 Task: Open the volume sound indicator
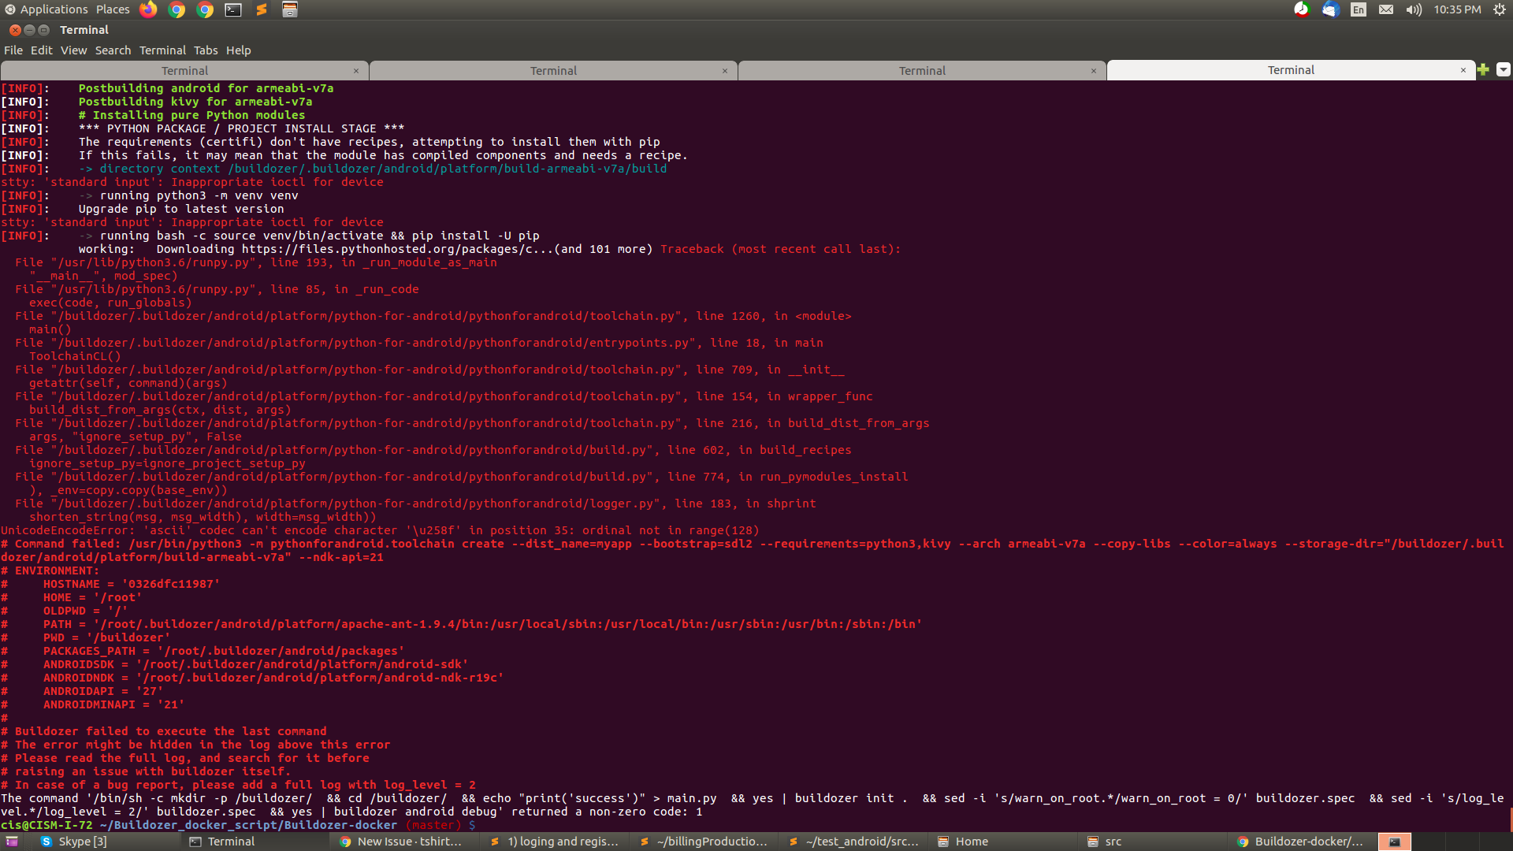click(x=1414, y=9)
